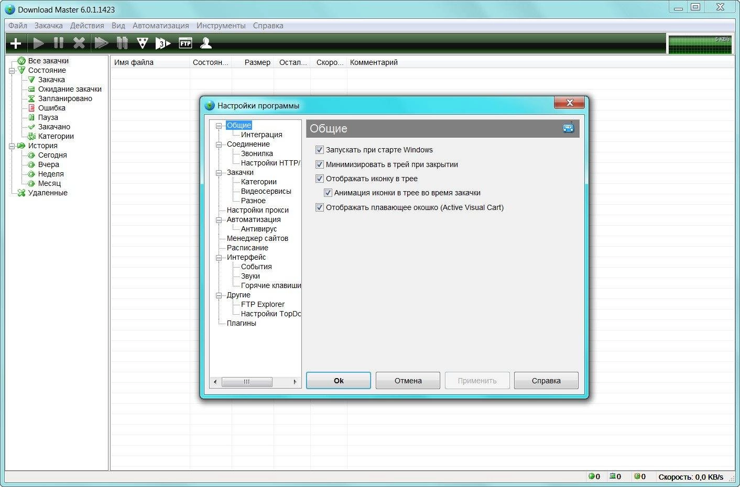Click the simultaneous downloads count 3 icon
The width and height of the screenshot is (740, 487).
(x=164, y=43)
